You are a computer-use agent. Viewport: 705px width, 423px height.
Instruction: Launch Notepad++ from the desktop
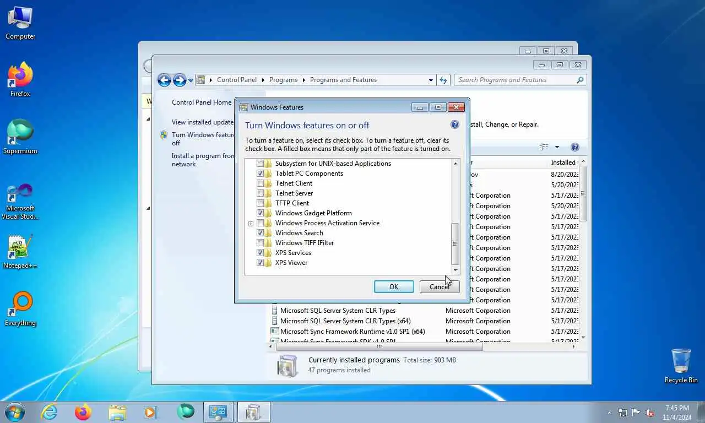point(20,252)
